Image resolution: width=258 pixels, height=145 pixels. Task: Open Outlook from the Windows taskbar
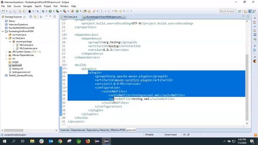pyautogui.click(x=51, y=141)
